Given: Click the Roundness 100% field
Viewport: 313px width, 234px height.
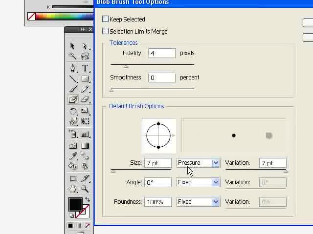Looking at the screenshot, I should coord(158,202).
